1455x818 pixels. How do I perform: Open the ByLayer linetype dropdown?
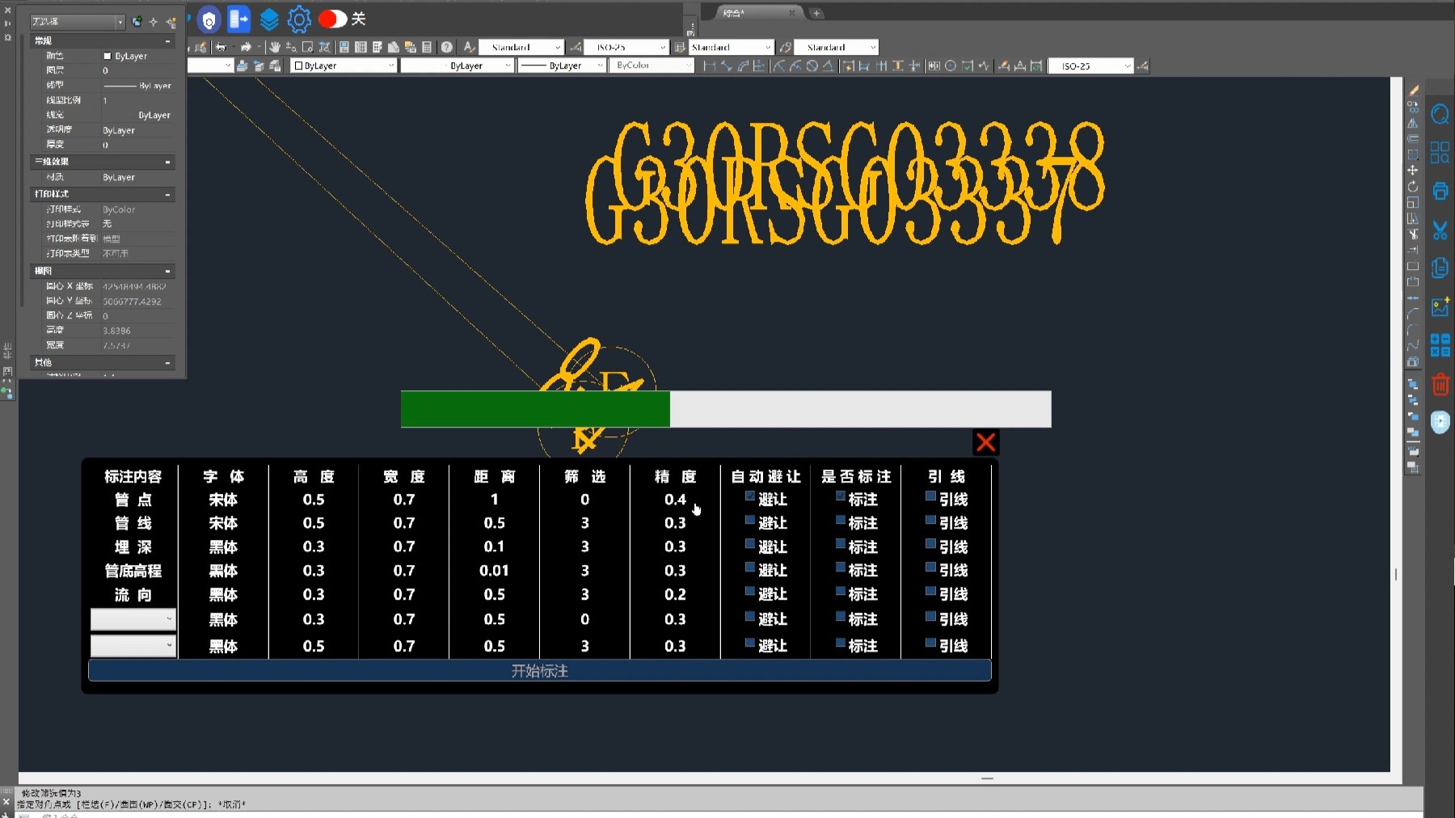[x=457, y=65]
